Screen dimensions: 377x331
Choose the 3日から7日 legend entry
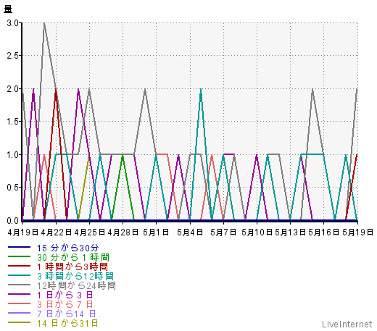65,304
